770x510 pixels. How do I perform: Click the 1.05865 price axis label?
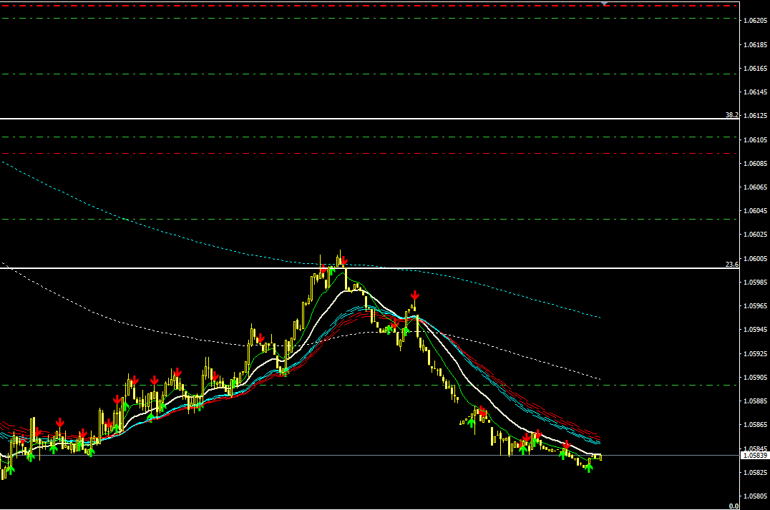pyautogui.click(x=755, y=425)
